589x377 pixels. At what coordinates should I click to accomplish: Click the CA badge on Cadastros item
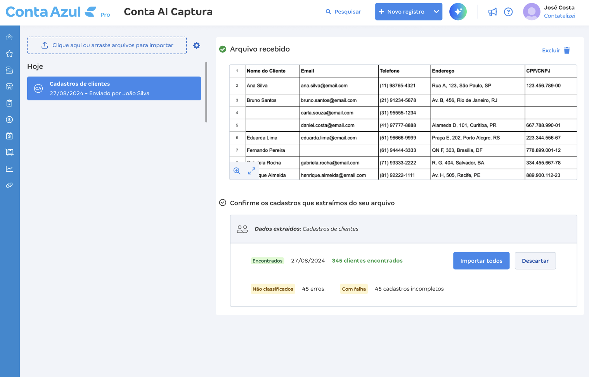tap(38, 88)
